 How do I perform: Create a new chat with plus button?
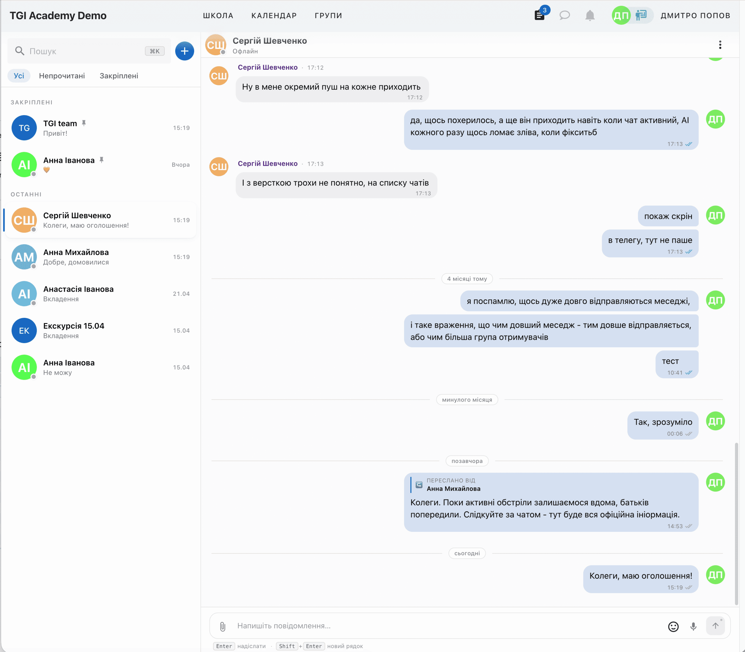point(184,51)
